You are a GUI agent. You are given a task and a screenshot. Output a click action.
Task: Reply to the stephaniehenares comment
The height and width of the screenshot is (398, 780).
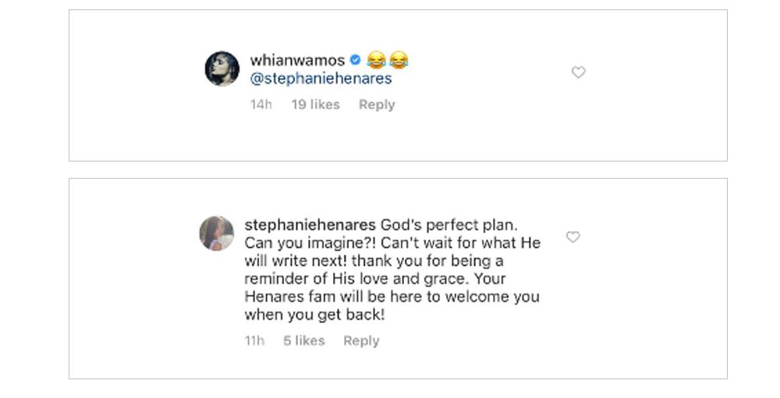click(361, 341)
